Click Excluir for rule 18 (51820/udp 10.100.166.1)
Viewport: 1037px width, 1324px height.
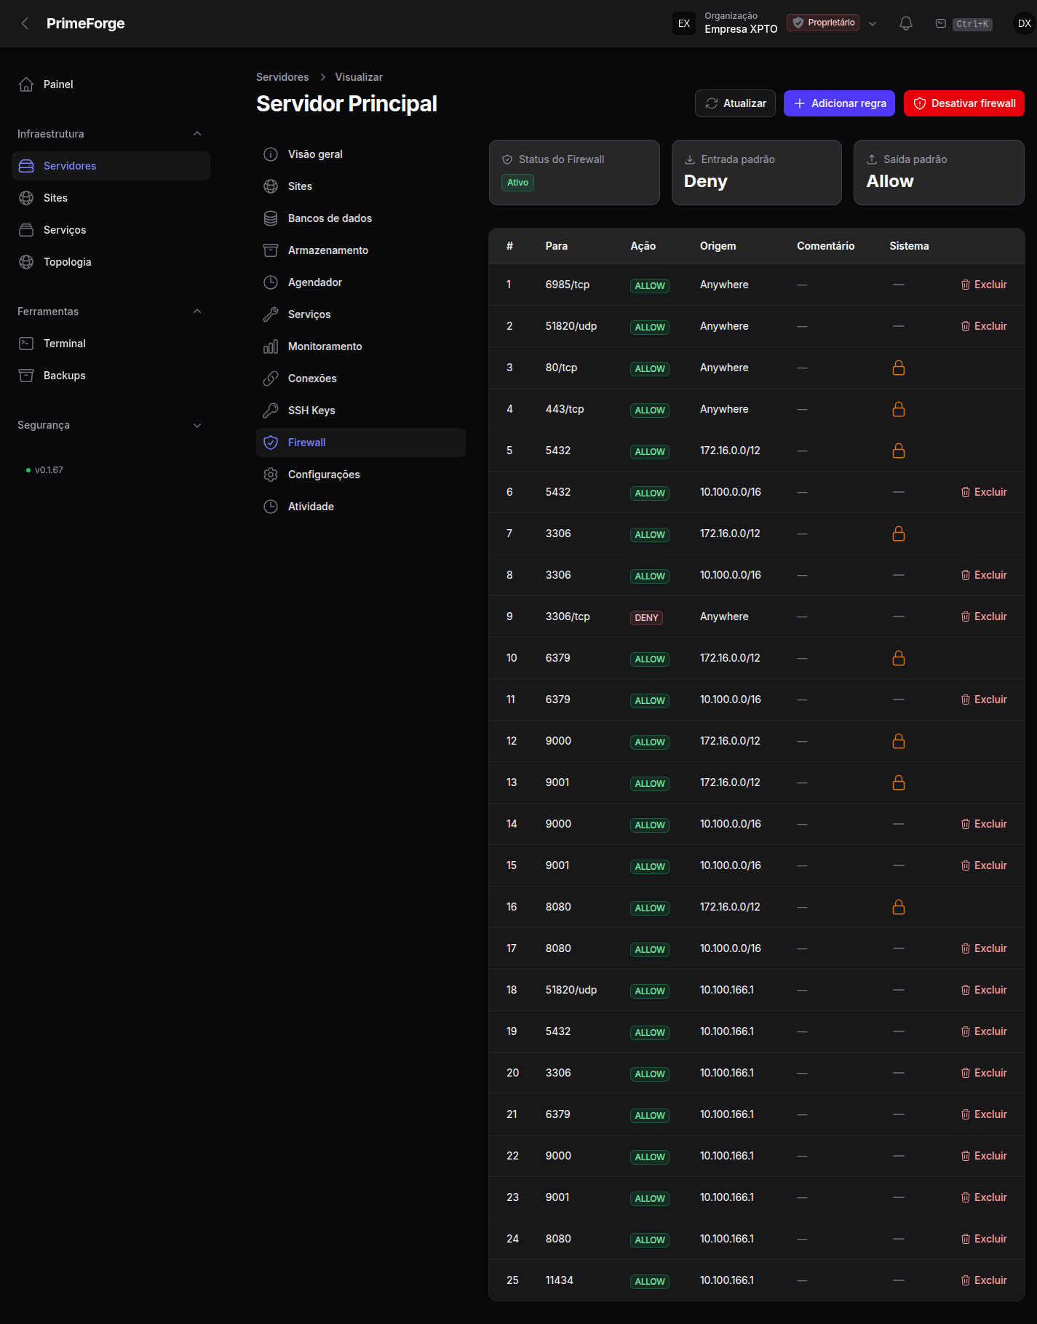click(984, 990)
